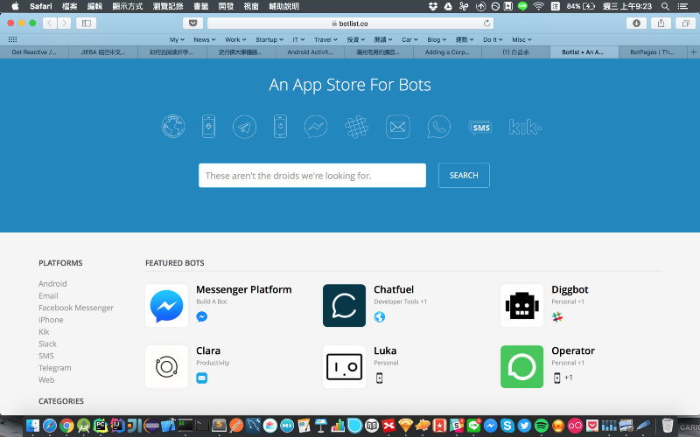This screenshot has height=437, width=700.
Task: Open Spotify from the Dock
Action: tap(541, 426)
